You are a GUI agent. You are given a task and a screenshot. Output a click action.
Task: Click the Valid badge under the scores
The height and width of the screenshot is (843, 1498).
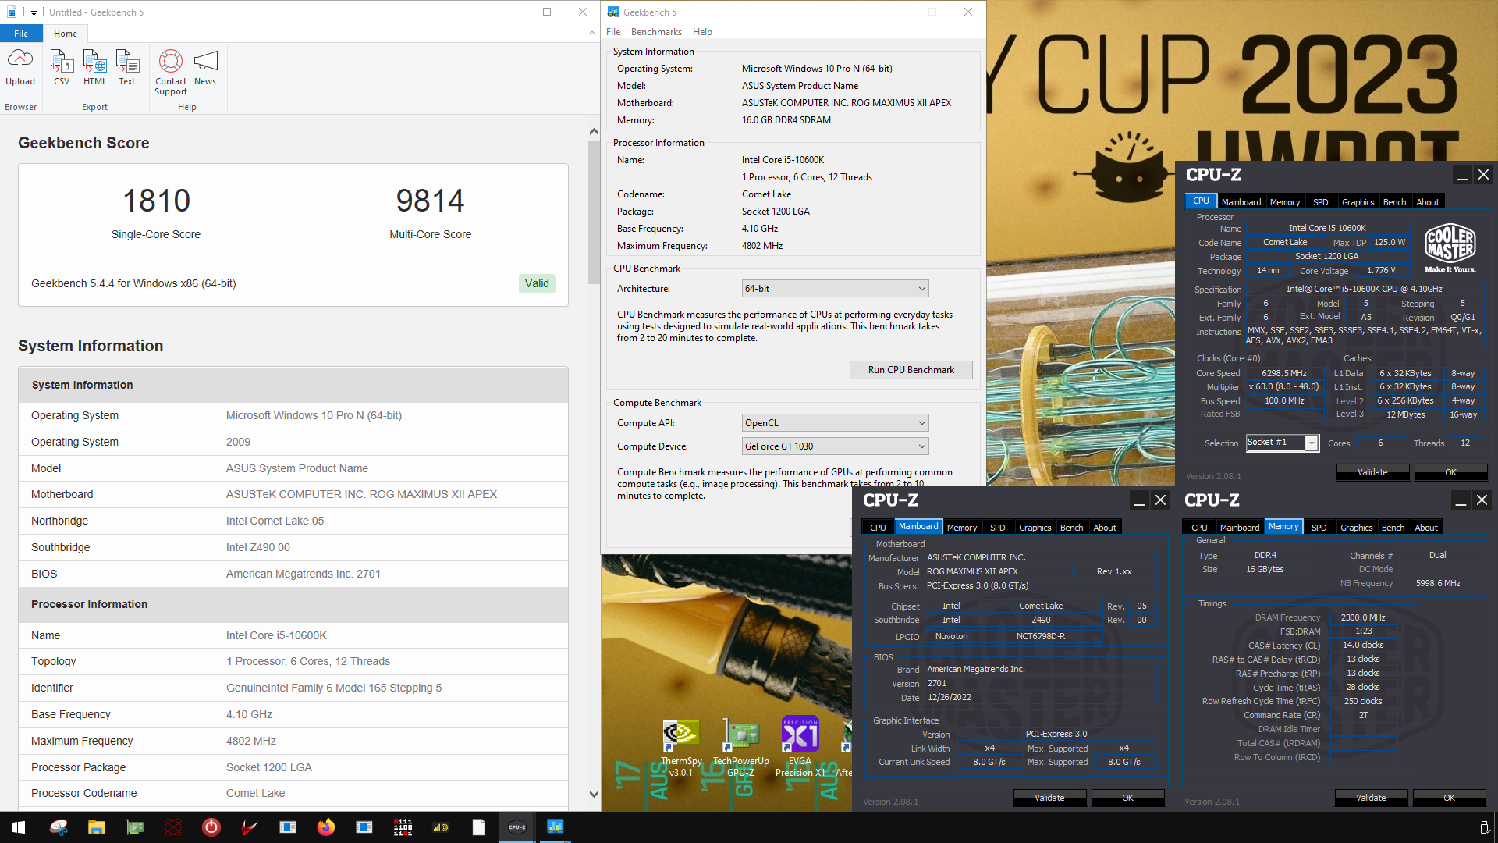point(537,283)
